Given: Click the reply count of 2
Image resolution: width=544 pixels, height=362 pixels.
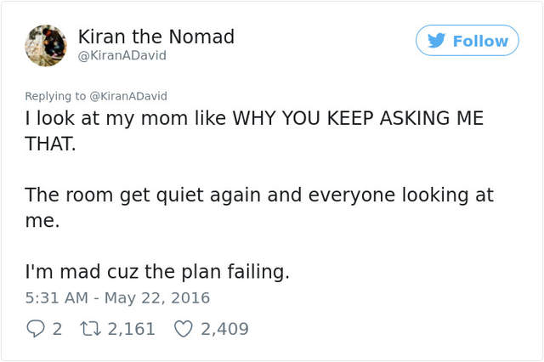Looking at the screenshot, I should [57, 328].
